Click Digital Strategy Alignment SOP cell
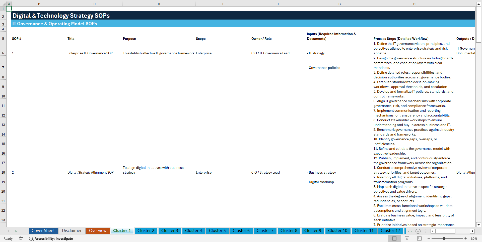482x242 pixels. 90,172
